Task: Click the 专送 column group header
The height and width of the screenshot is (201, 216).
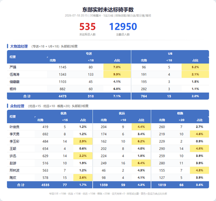Action: [89, 54]
